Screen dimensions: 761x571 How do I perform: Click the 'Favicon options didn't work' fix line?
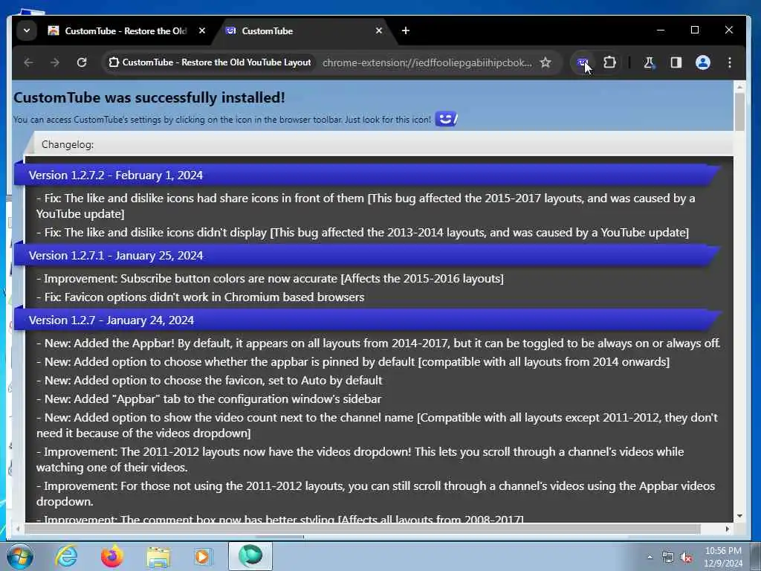200,297
